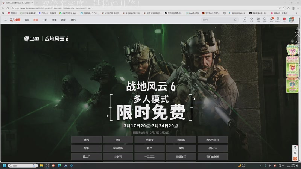Open Steam from the taskbar
301x169 pixels.
point(65,166)
